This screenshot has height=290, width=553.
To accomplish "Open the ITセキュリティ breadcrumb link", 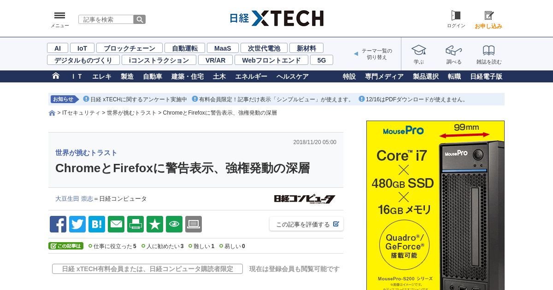I will pyautogui.click(x=81, y=113).
